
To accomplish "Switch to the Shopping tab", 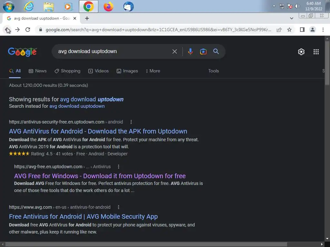I will [67, 71].
